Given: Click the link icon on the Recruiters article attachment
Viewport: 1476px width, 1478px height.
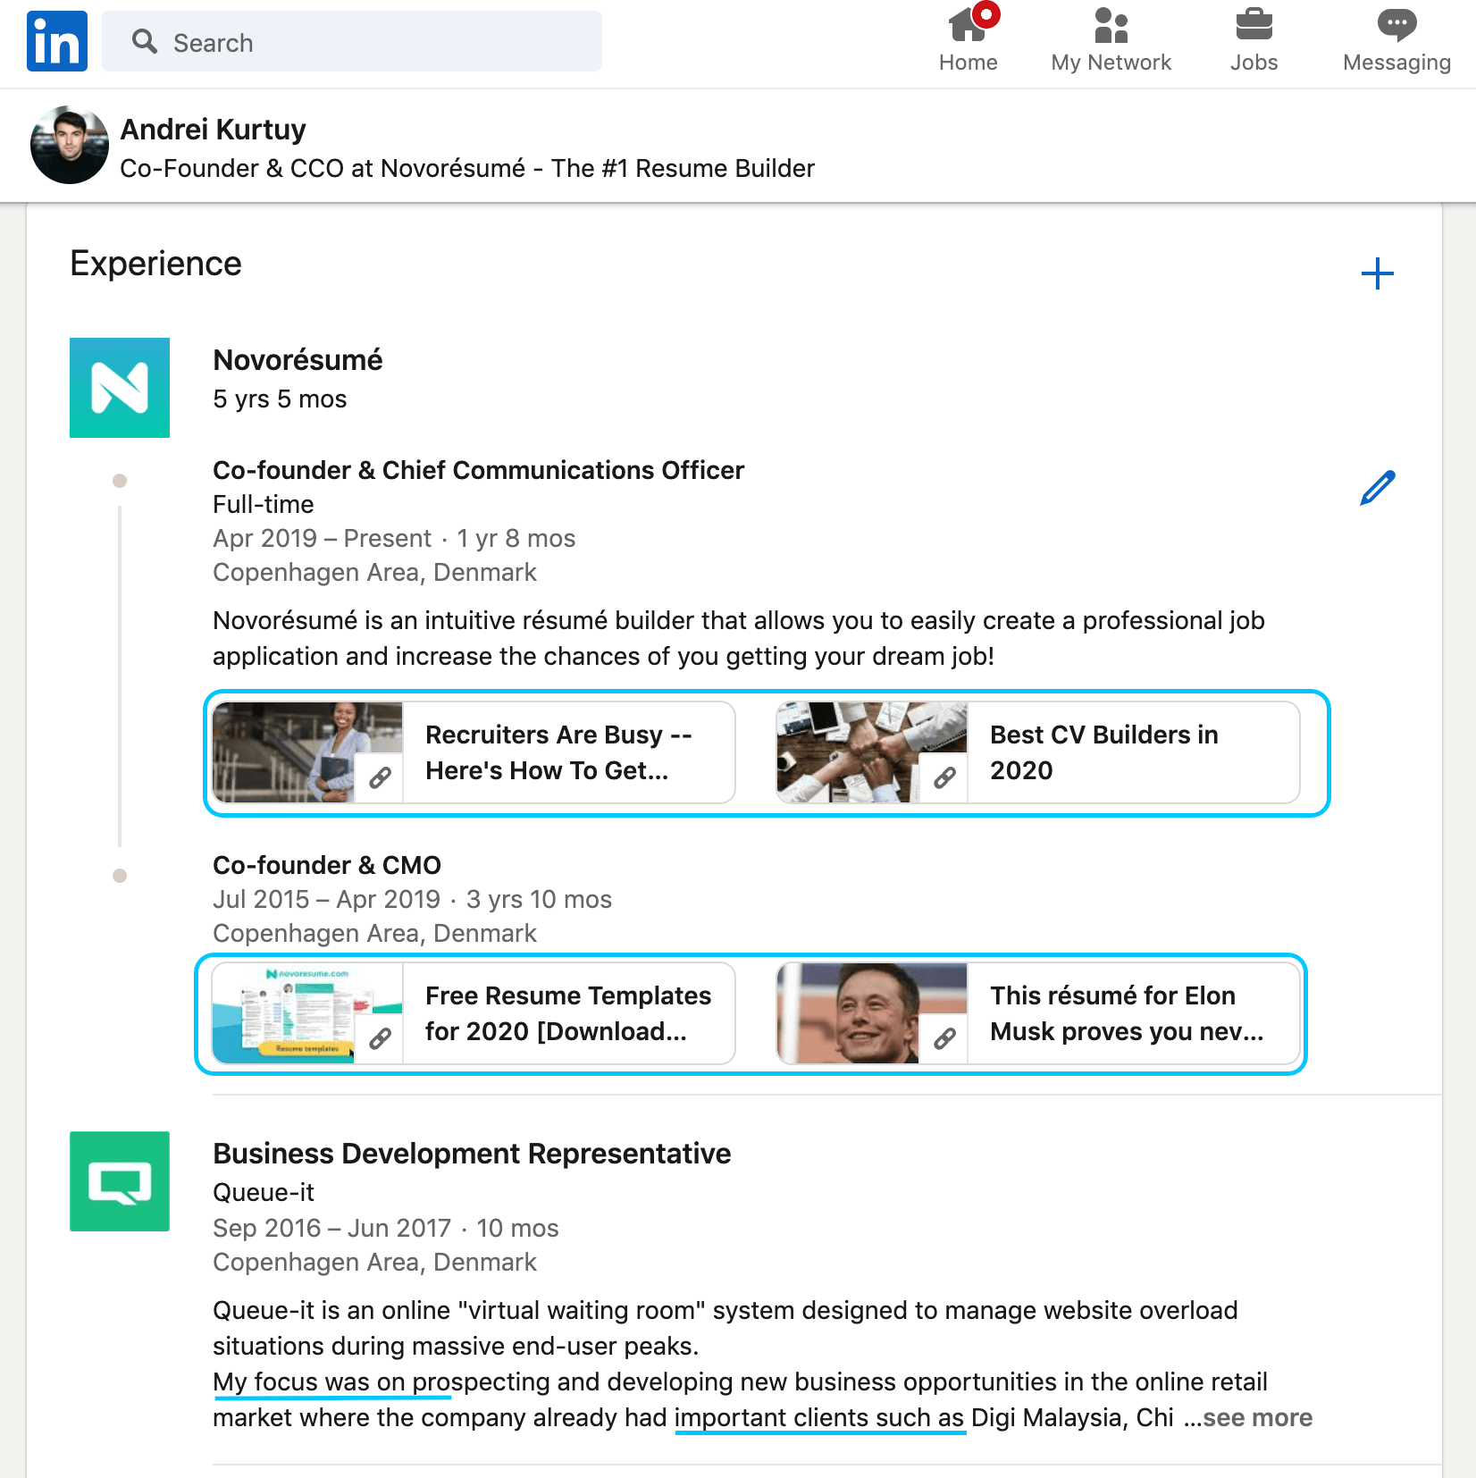Looking at the screenshot, I should pos(379,777).
